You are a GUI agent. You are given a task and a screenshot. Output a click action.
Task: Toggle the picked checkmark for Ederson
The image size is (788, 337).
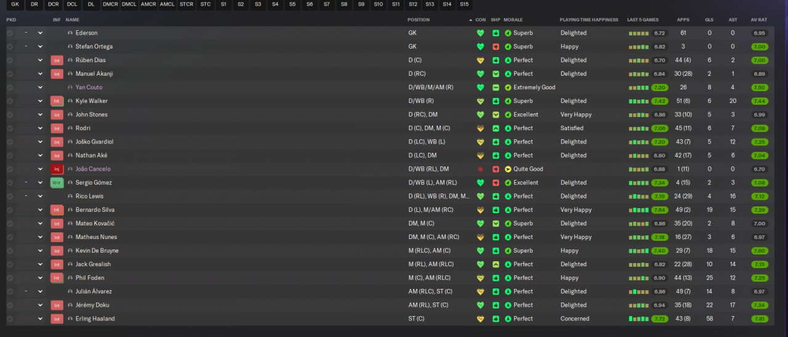10,33
